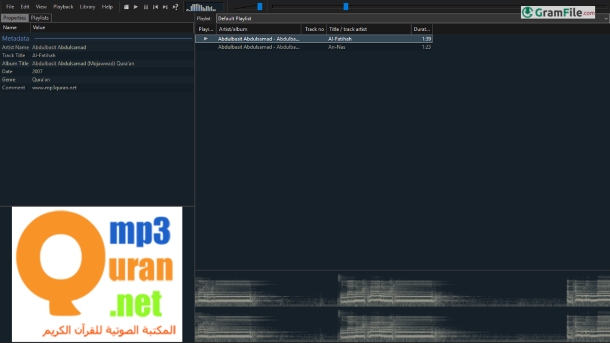Sort playlist by the Duration column header

point(421,29)
